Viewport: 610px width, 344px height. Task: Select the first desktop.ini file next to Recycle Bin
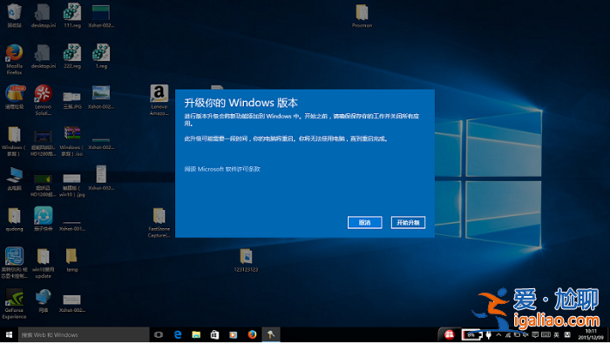click(x=44, y=16)
